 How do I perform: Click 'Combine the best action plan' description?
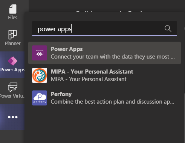pos(112,102)
